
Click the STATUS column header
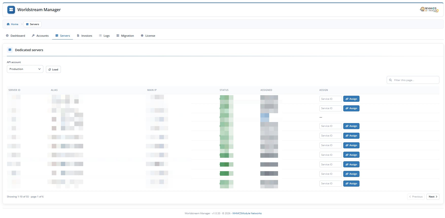click(224, 90)
